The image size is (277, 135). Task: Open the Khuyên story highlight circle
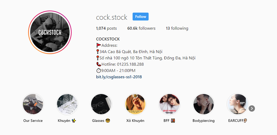pos(67,104)
